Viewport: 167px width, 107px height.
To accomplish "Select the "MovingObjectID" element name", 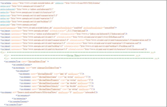I will tap(45, 74).
